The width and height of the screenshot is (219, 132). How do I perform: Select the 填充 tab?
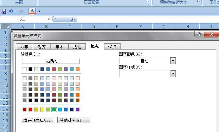point(95,46)
